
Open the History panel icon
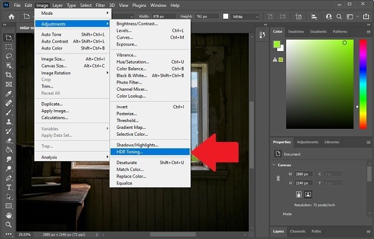[262, 35]
